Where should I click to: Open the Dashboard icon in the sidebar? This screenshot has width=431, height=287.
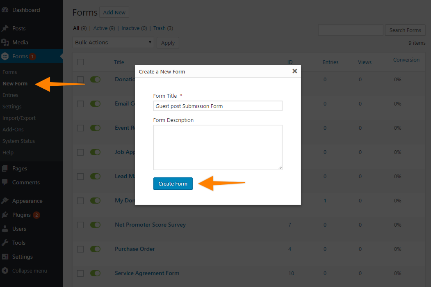(x=5, y=10)
